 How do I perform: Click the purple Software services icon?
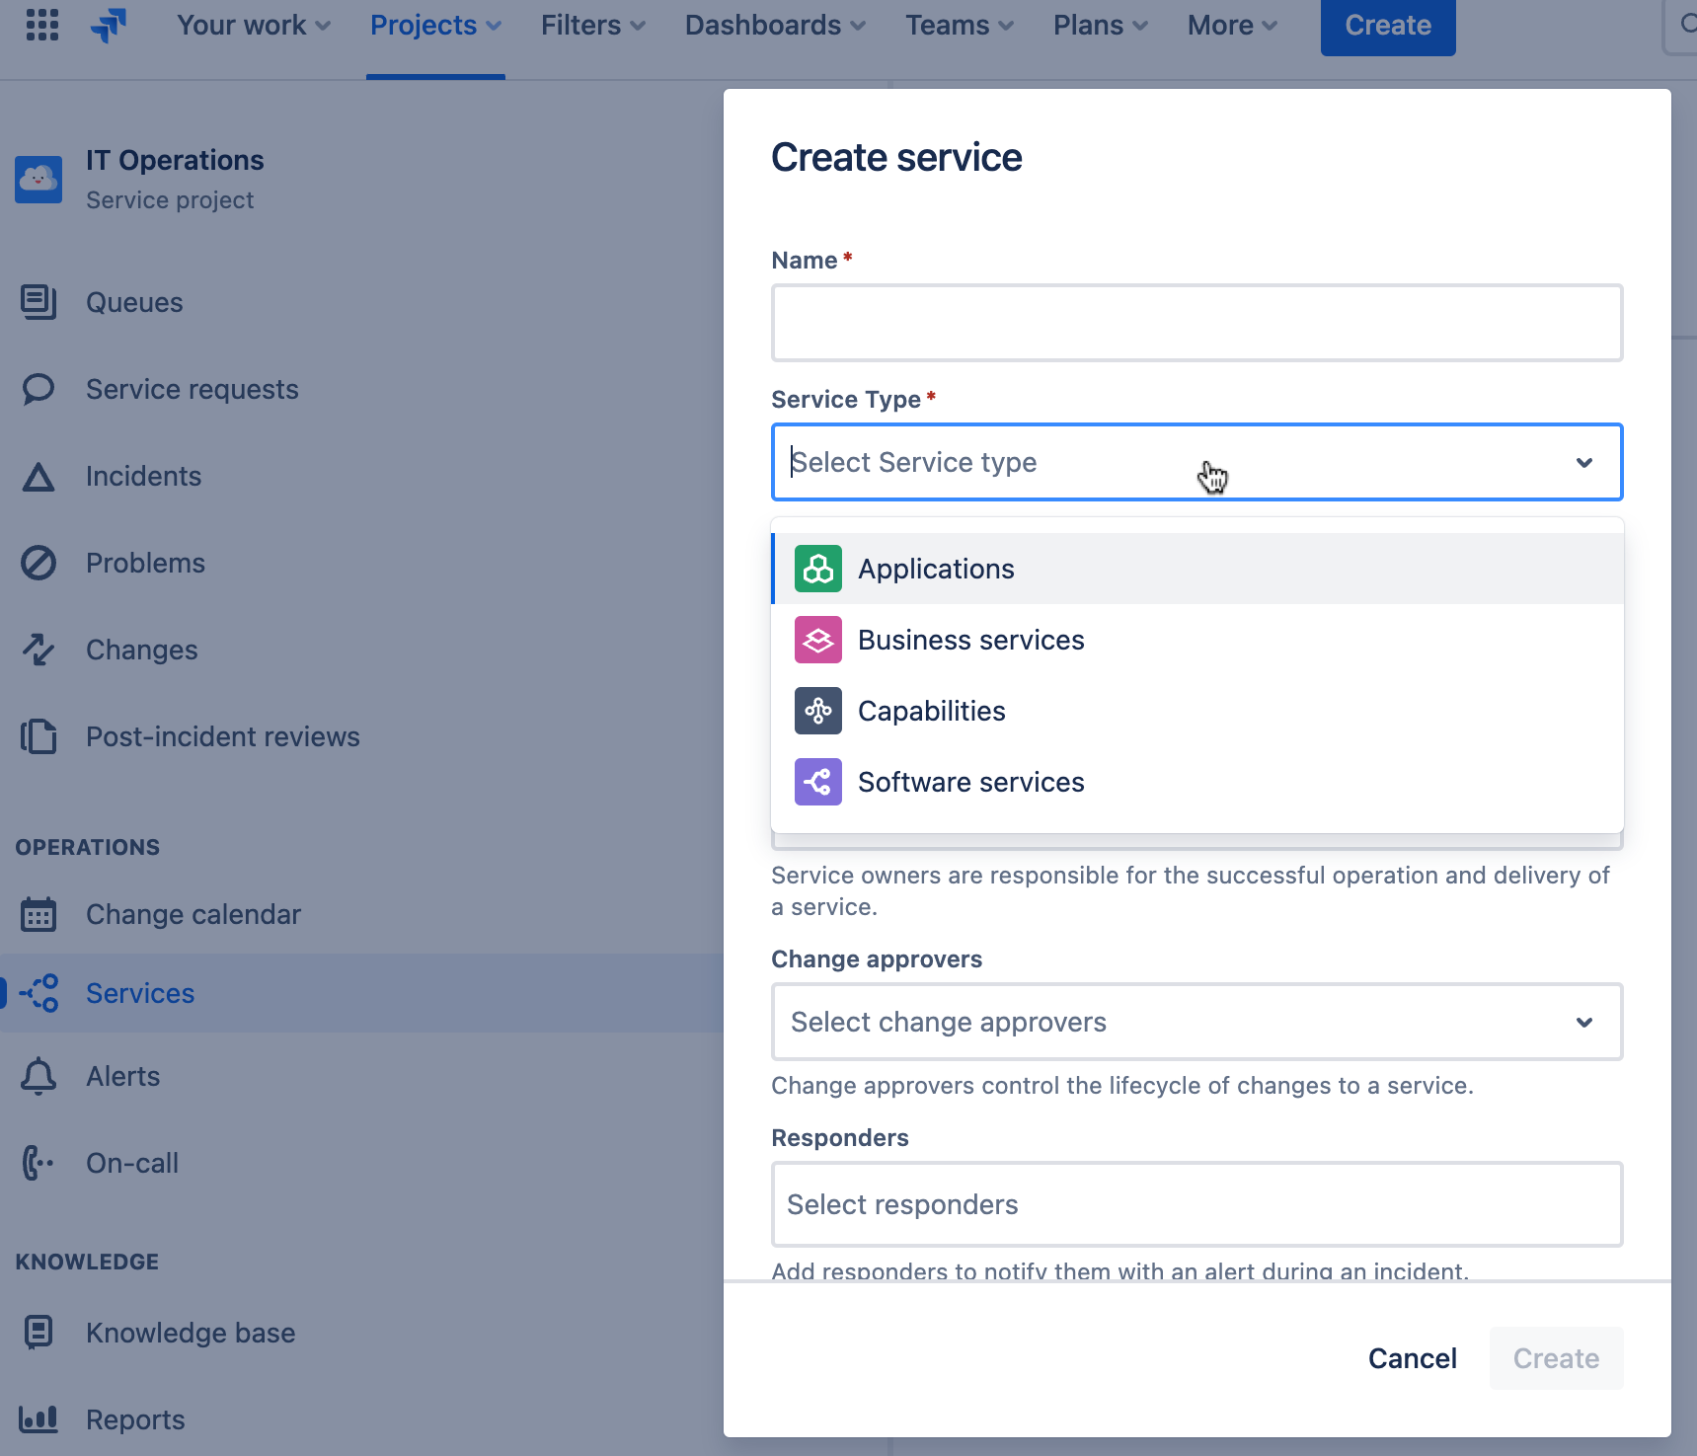click(818, 782)
